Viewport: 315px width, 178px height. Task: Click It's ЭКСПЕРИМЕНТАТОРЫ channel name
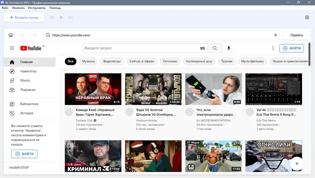click(x=213, y=121)
